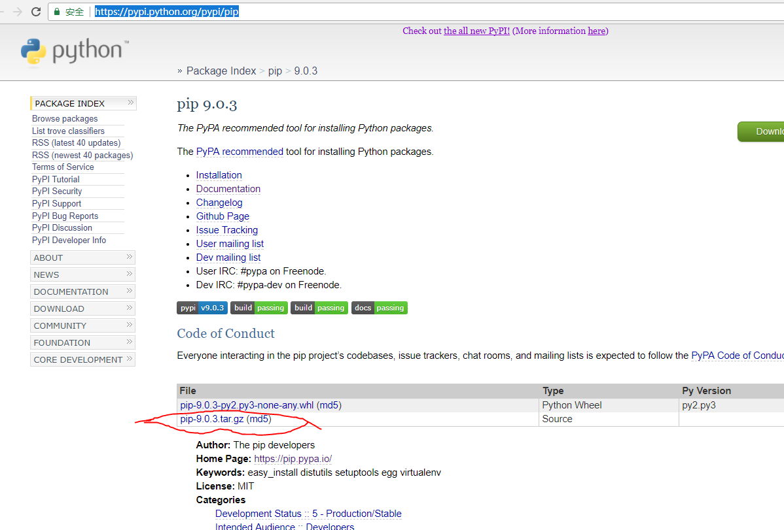Viewport: 784px width, 530px height.
Task: Open the pip.pypa.io home page link
Action: (x=293, y=459)
